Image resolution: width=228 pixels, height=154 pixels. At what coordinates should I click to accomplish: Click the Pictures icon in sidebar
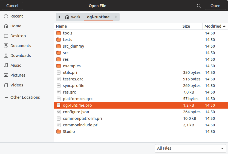[x=6, y=75]
